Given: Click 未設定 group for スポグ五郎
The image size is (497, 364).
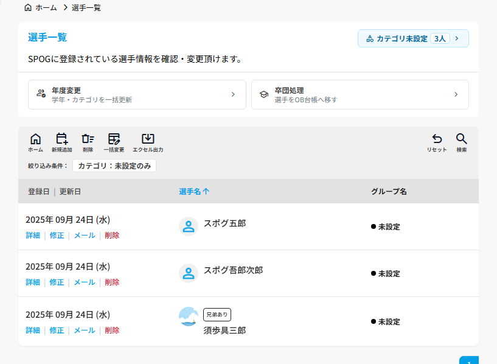Looking at the screenshot, I should click(x=386, y=226).
